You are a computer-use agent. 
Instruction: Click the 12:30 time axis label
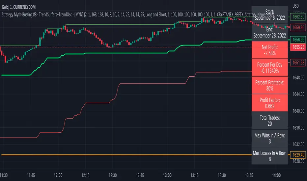coord(113,175)
